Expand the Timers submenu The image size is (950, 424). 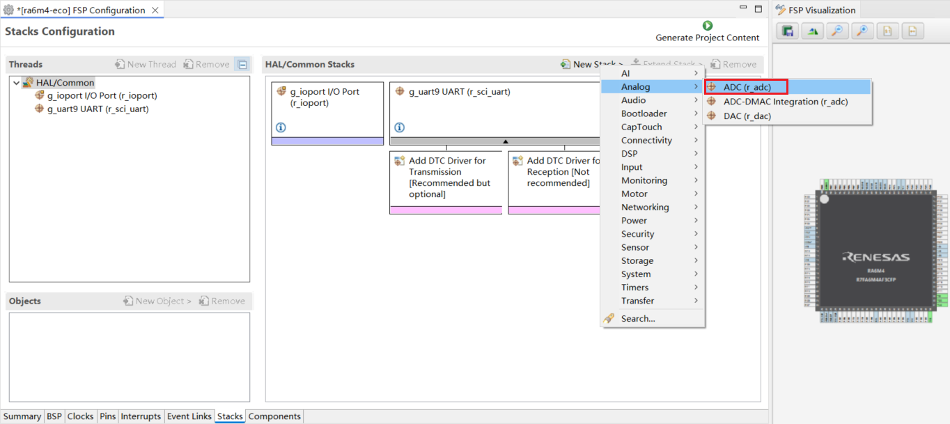[x=653, y=287]
